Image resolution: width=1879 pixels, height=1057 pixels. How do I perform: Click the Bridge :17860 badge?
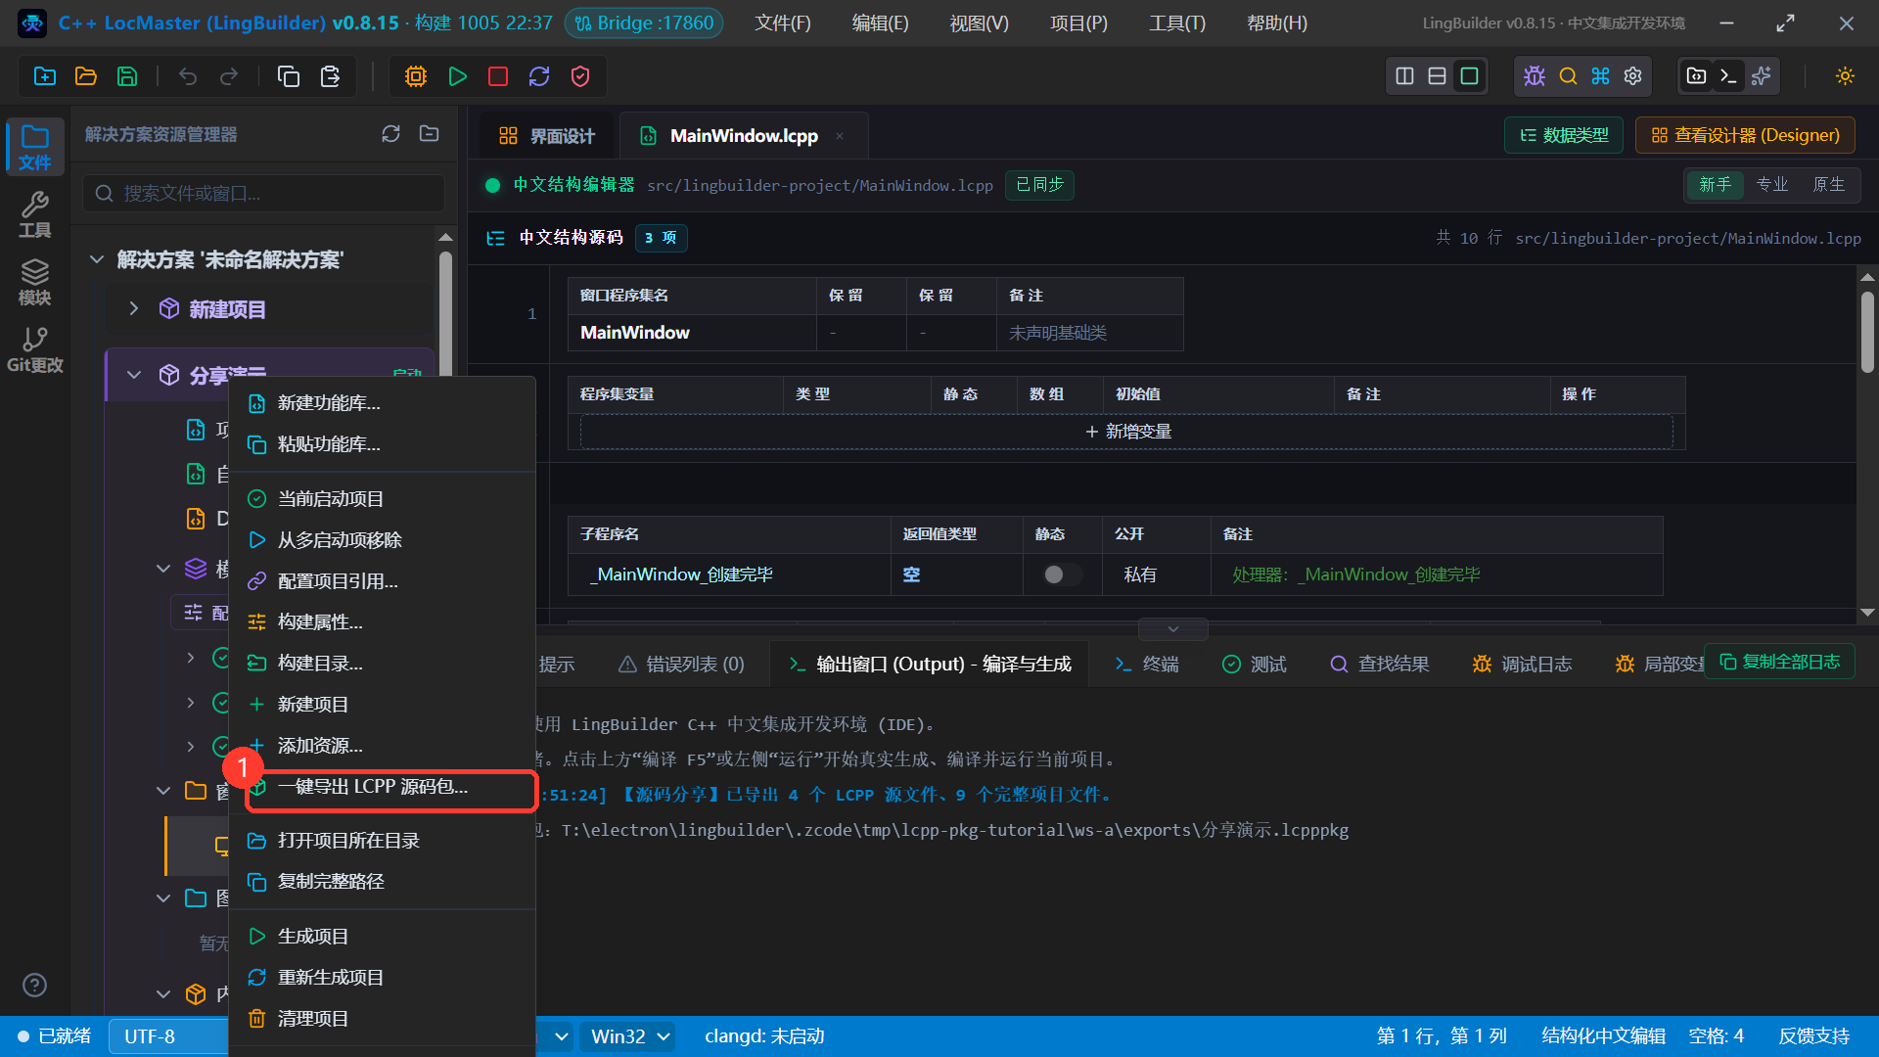click(644, 23)
